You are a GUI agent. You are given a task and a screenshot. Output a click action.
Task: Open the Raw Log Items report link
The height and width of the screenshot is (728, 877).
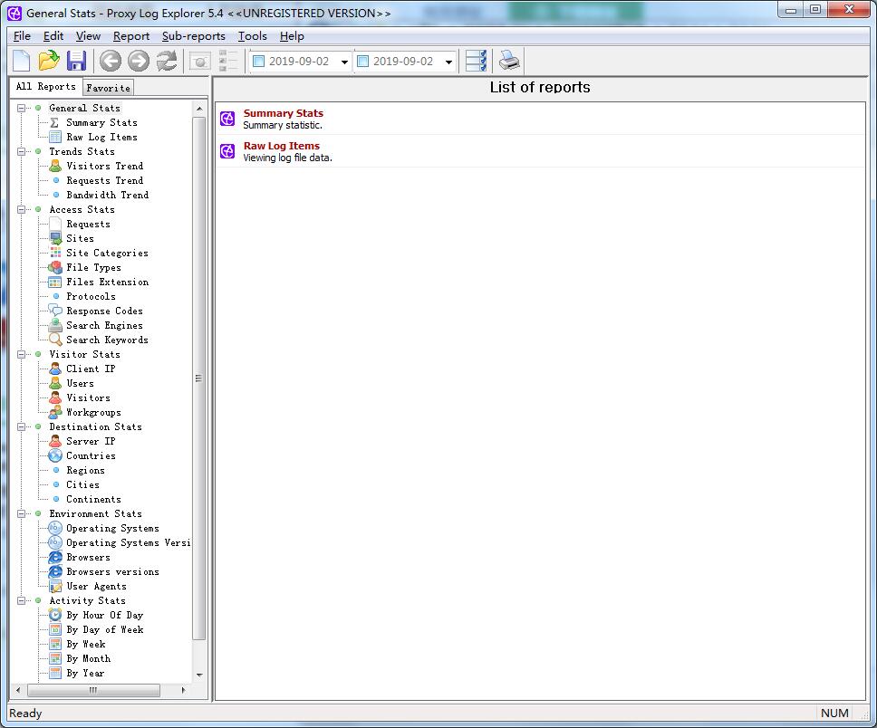(282, 146)
